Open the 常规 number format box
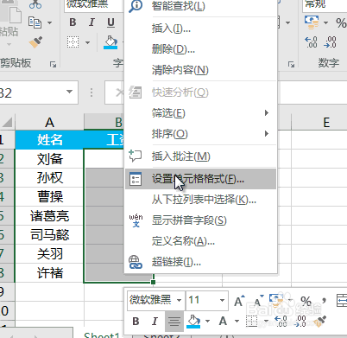Image resolution: width=347 pixels, height=338 pixels. [x=325, y=5]
